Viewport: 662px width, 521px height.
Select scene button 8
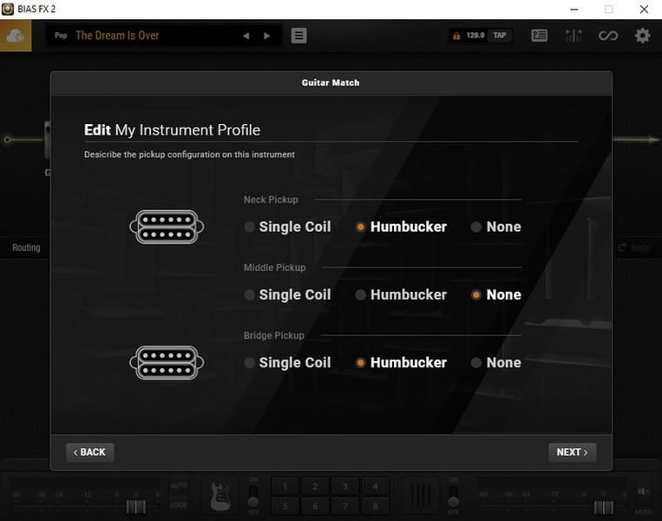(375, 506)
